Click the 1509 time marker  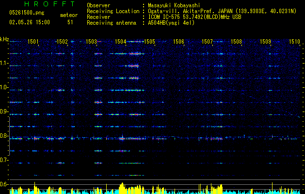266,42
